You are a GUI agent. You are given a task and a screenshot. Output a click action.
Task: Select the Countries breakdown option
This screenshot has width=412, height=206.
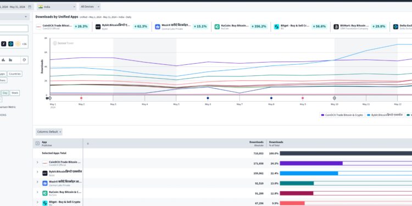15,74
